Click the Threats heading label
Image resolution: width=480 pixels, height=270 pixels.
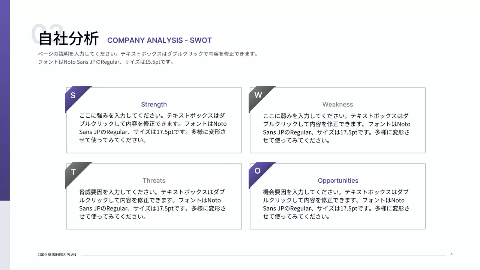point(154,180)
